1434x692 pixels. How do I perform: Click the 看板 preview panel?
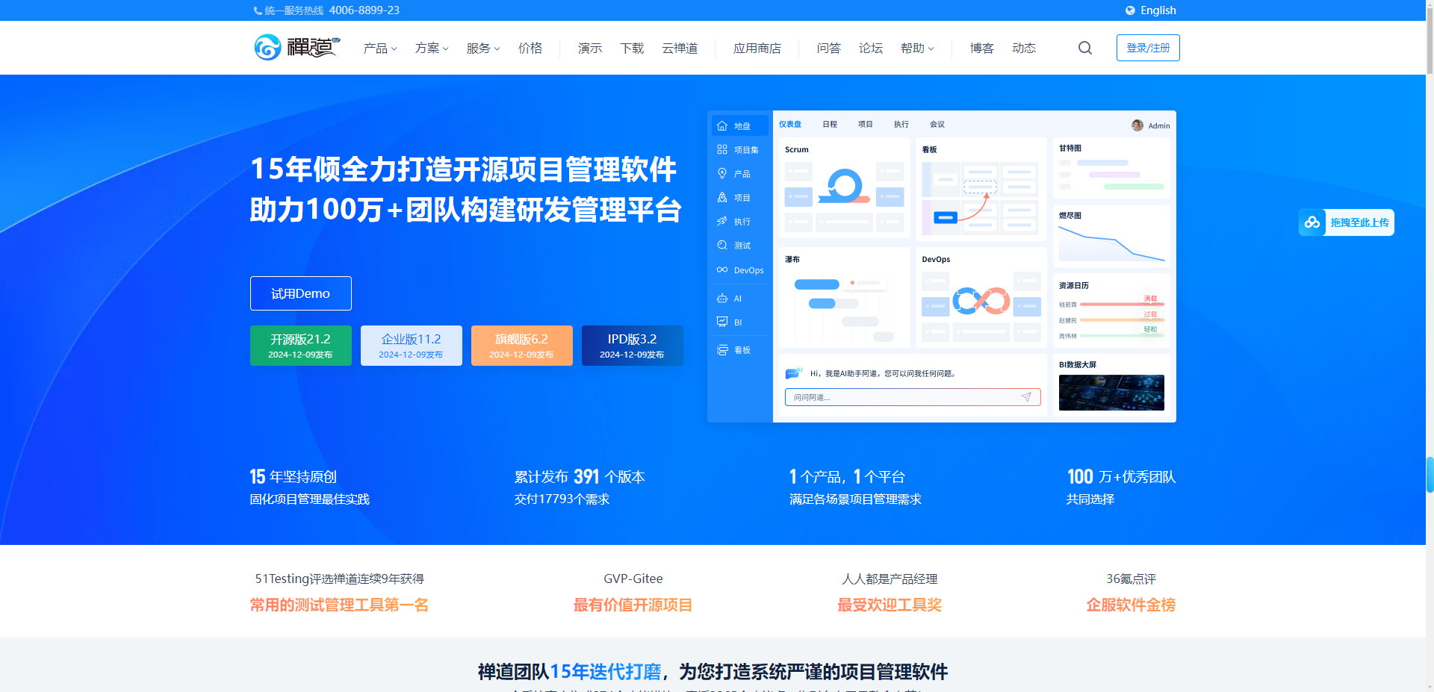click(981, 189)
